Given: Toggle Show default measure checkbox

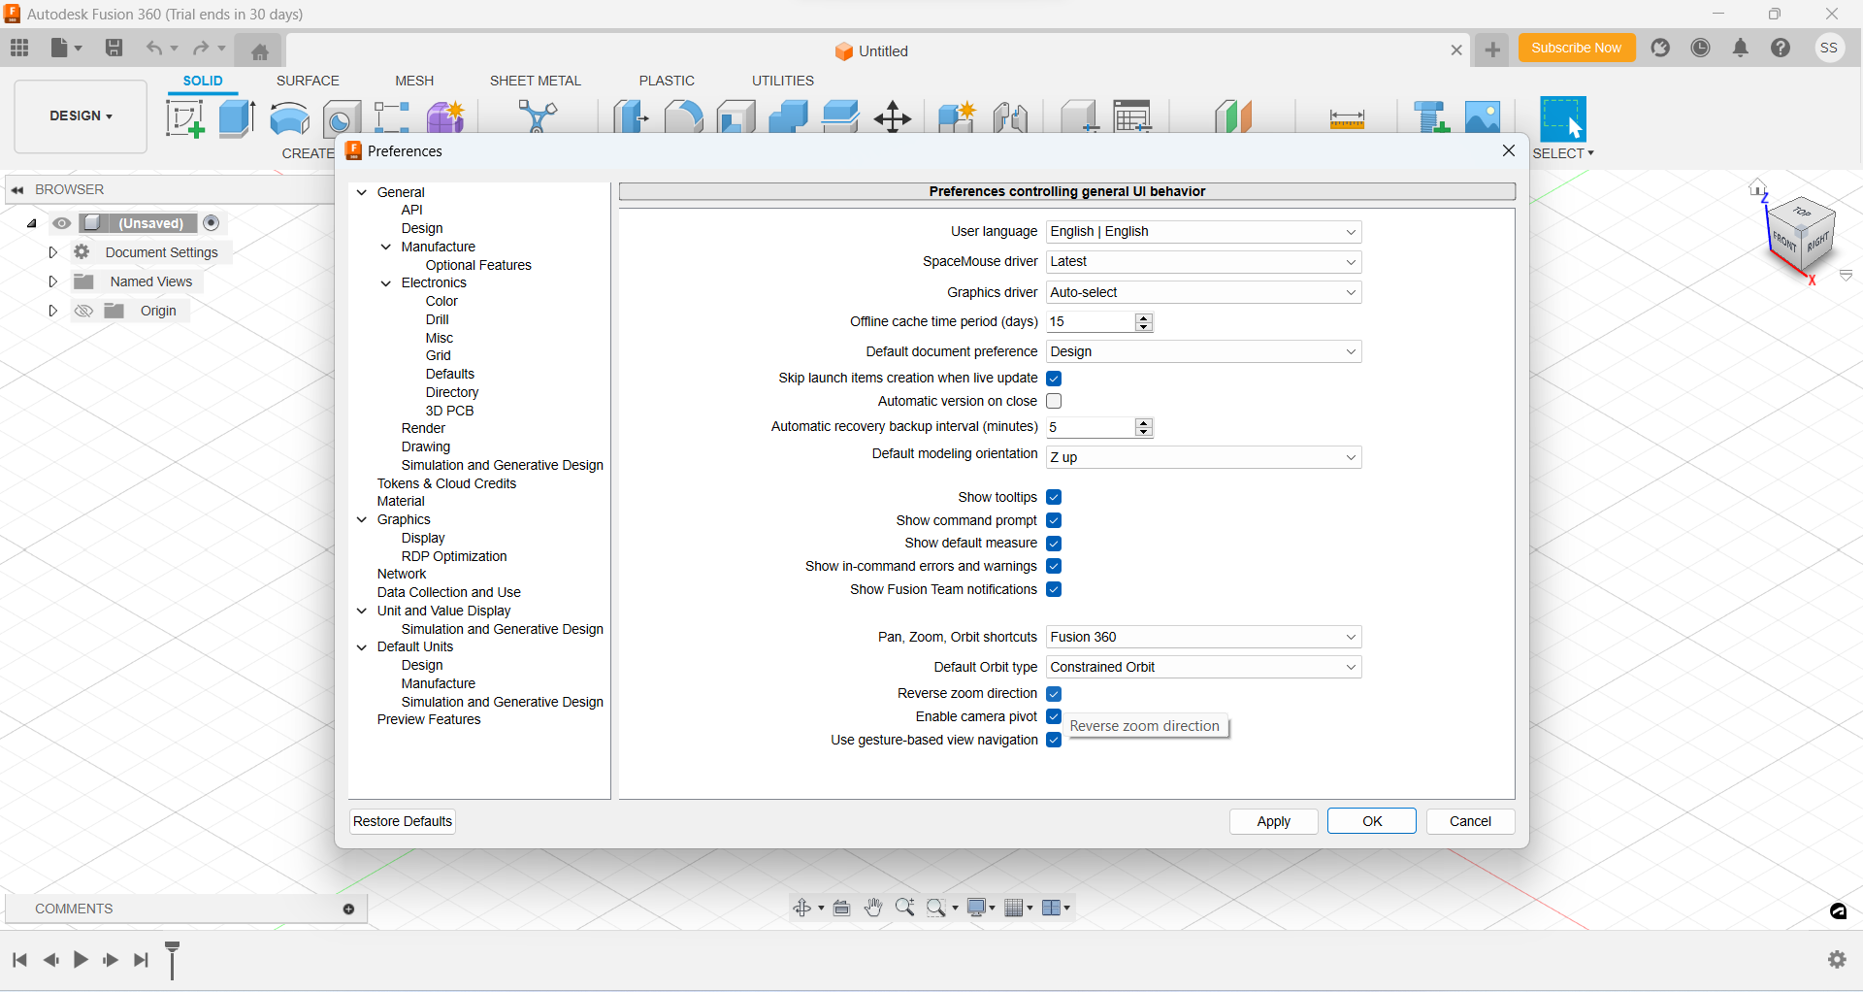Looking at the screenshot, I should 1054,544.
